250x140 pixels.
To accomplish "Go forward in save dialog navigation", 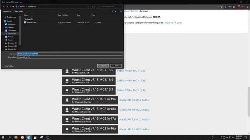I will pos(7,7).
